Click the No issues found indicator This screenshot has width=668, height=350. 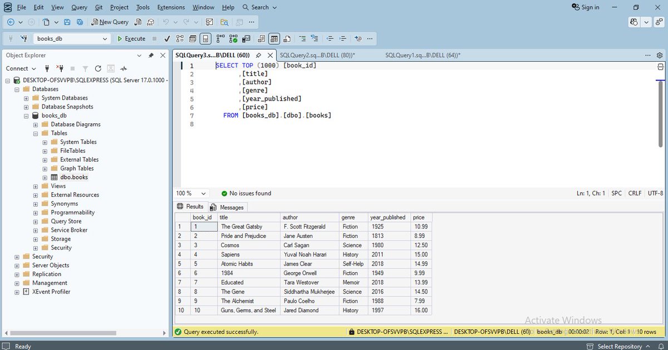246,193
